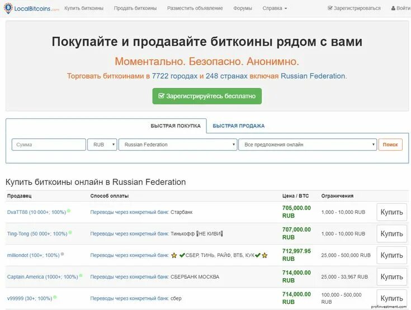Open the Russian Federation country dropdown
Screen dimensions: 411x310
[178, 145]
